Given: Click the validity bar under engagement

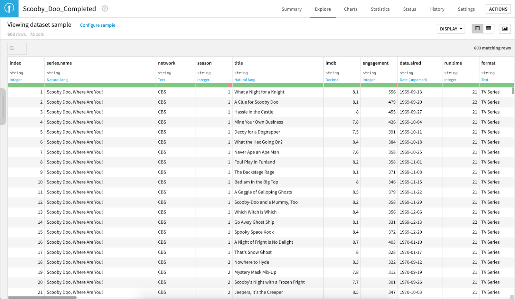Looking at the screenshot, I should pos(379,85).
